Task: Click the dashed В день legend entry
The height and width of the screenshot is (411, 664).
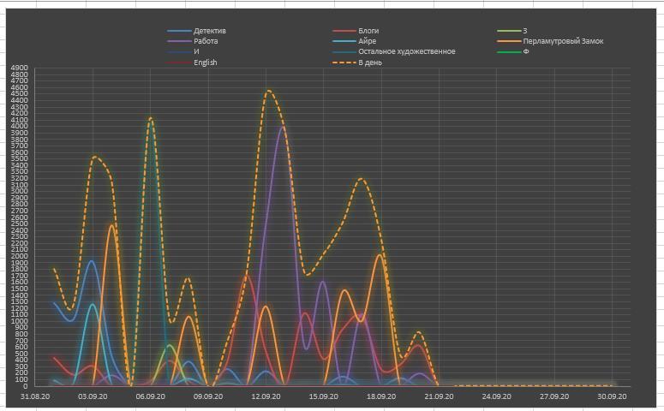Action: pyautogui.click(x=369, y=63)
